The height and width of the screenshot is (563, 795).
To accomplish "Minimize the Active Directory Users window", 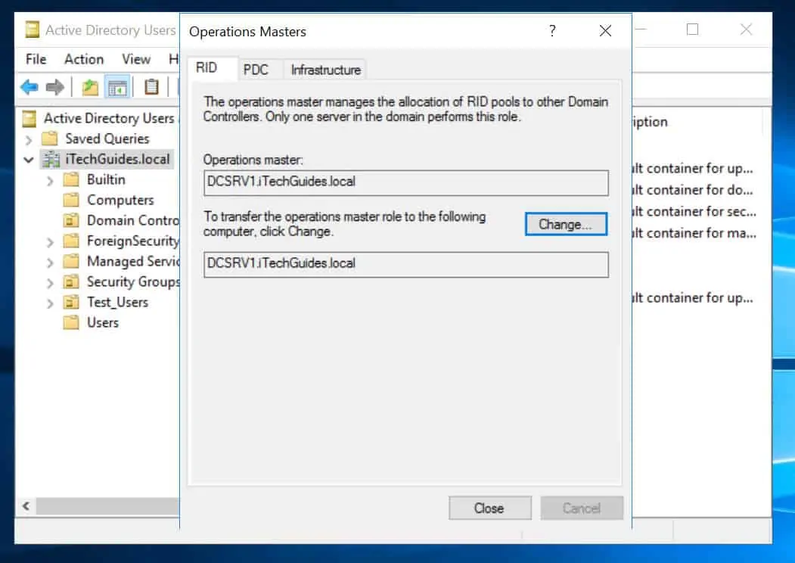I will (641, 30).
